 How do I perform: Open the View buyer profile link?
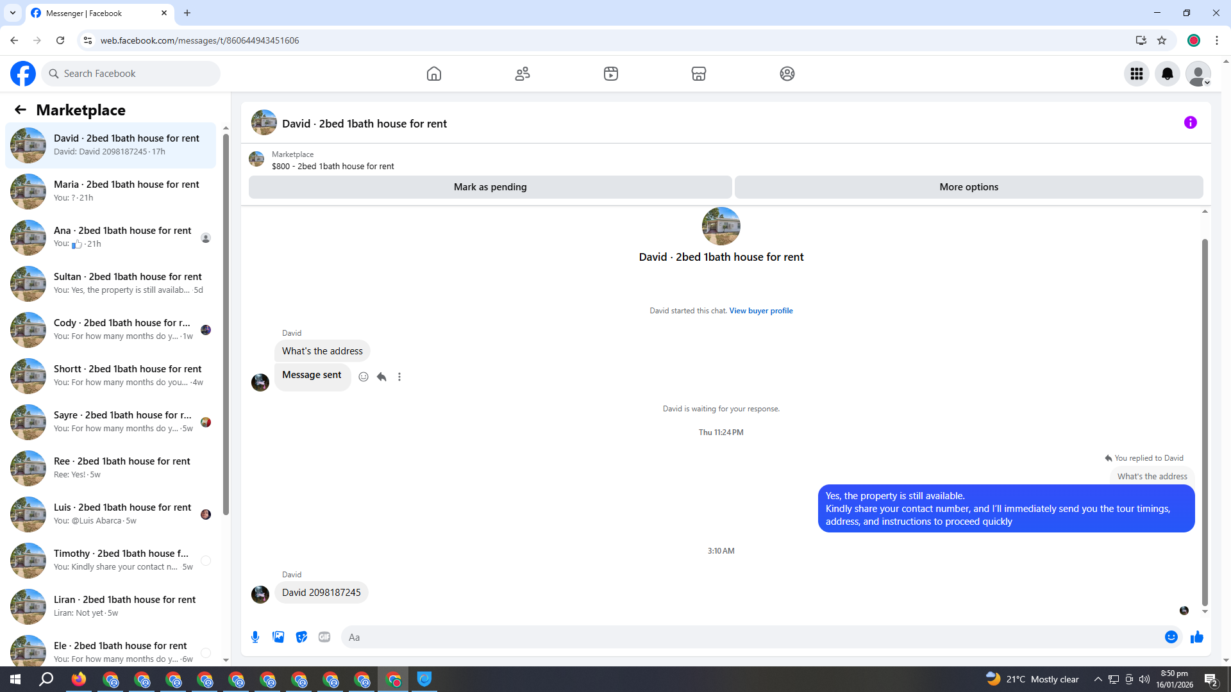click(x=760, y=311)
